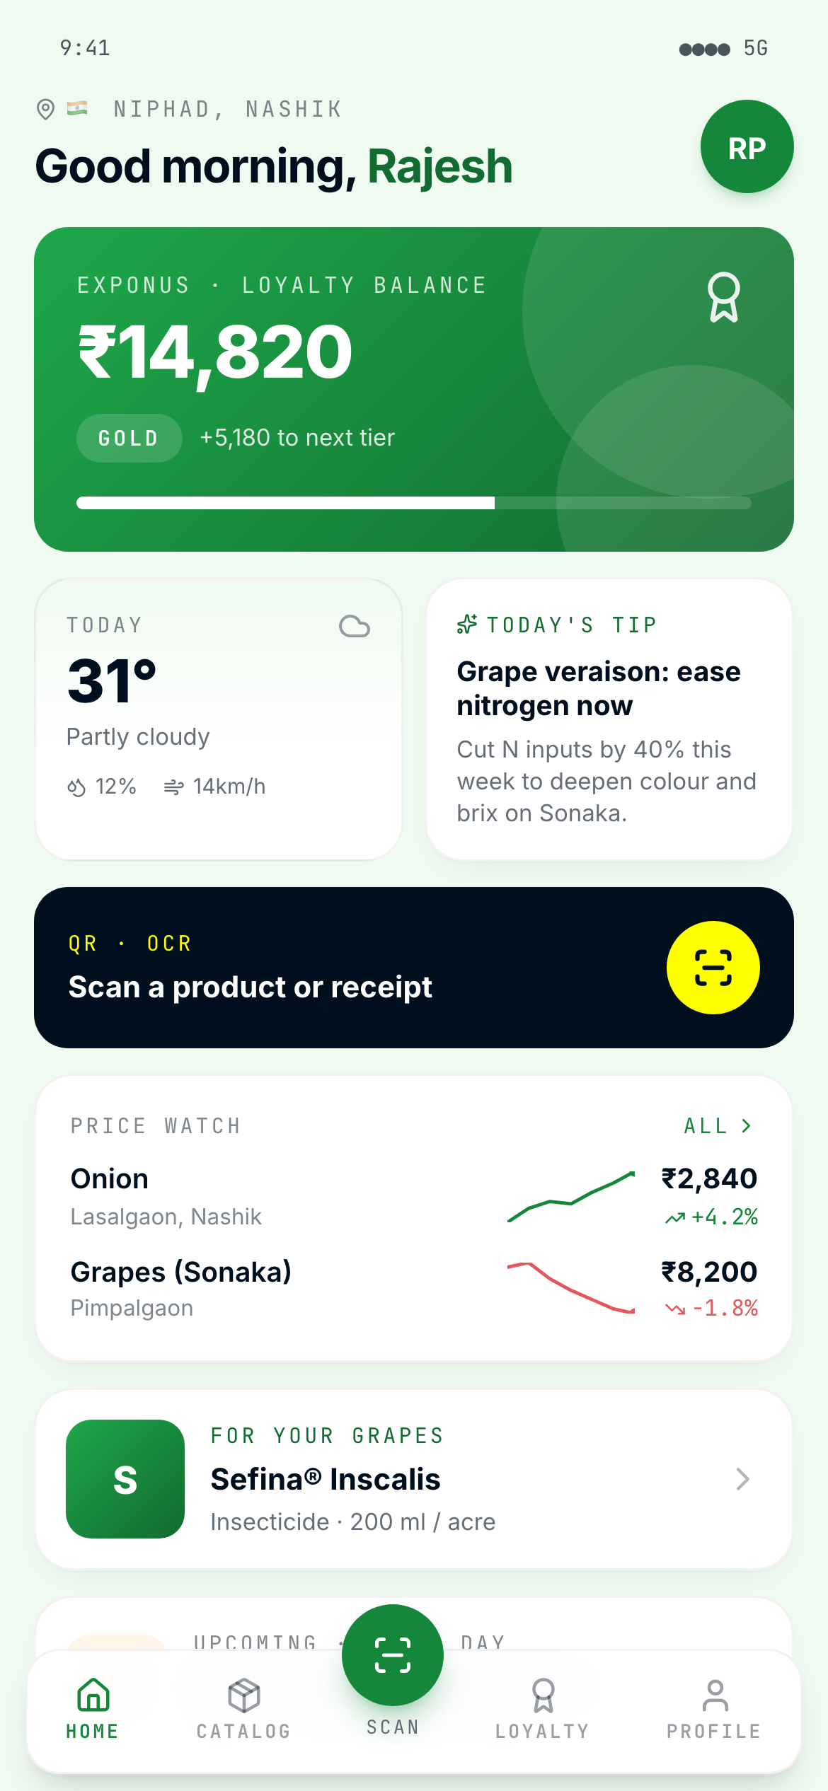
Task: Tap the green floating Scan button
Action: 393,1655
